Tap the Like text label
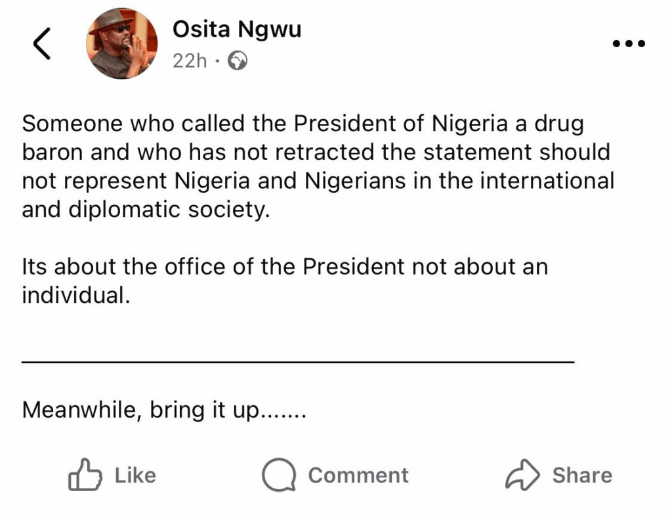This screenshot has width=672, height=516. [x=135, y=475]
